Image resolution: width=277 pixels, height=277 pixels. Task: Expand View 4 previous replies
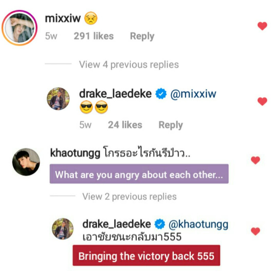(x=129, y=64)
